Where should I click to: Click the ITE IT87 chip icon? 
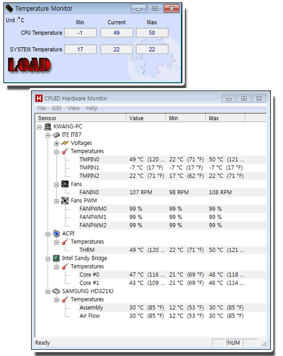[56, 135]
